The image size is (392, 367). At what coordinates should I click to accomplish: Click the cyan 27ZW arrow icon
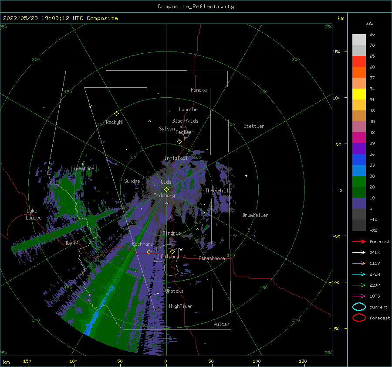click(359, 274)
